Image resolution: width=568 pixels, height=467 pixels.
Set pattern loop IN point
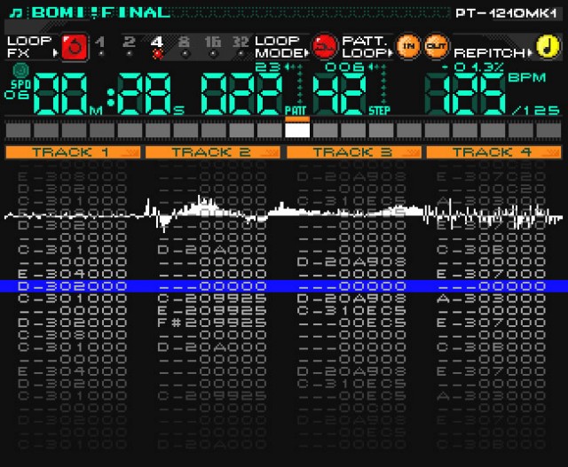click(x=409, y=46)
